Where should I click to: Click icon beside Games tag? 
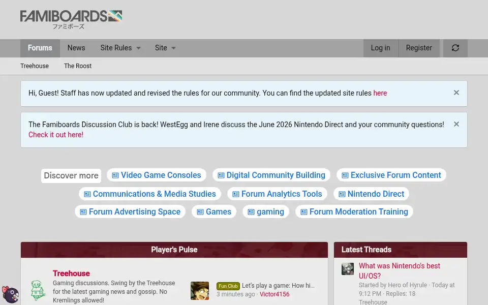click(x=200, y=212)
